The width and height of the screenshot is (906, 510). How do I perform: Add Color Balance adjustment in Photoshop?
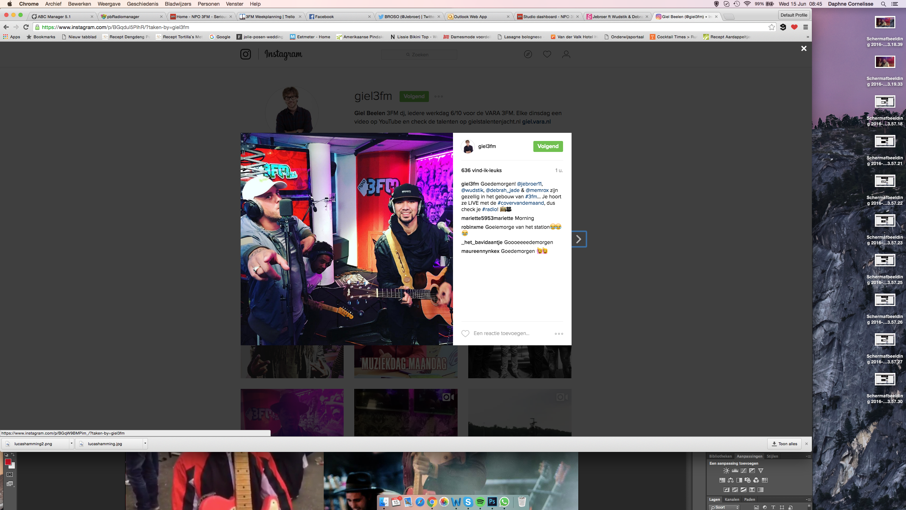point(730,480)
